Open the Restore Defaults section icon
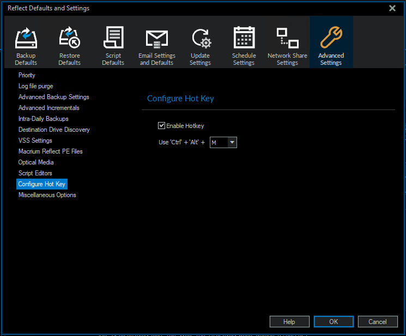Image resolution: width=406 pixels, height=336 pixels. (x=69, y=38)
